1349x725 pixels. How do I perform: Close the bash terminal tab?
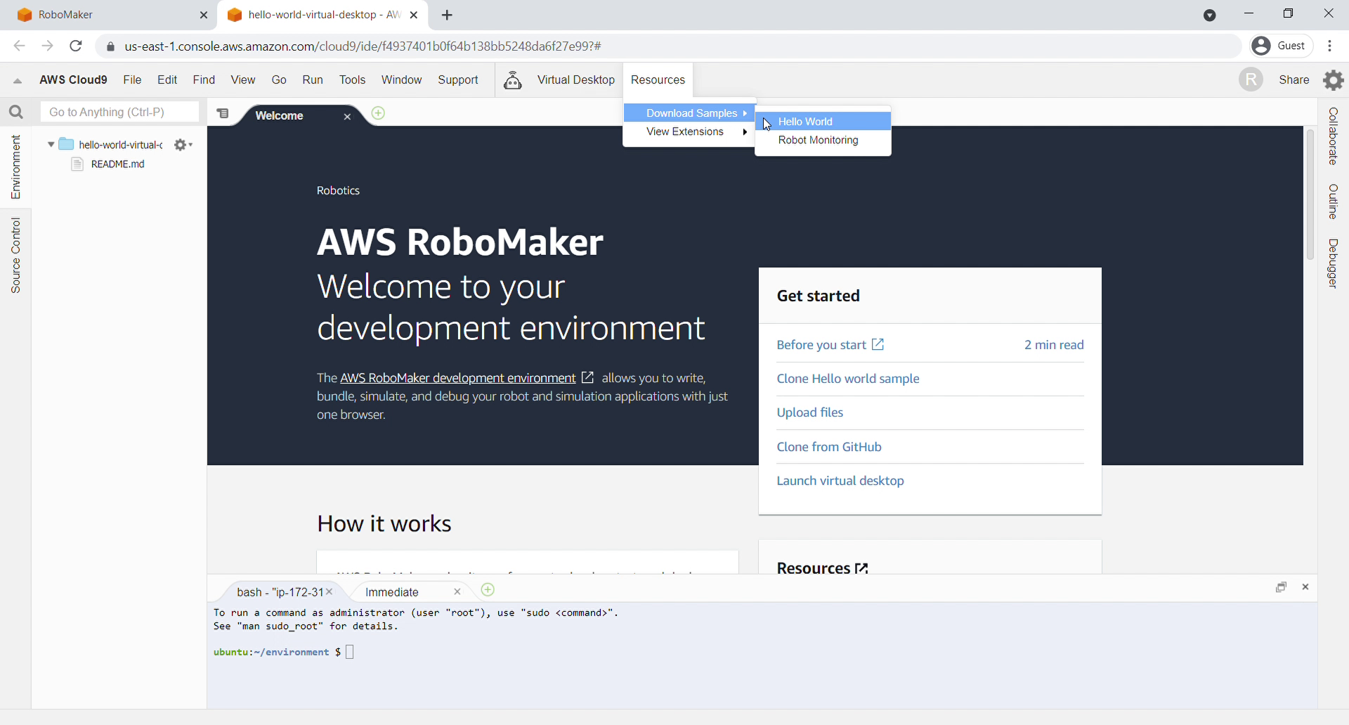pyautogui.click(x=329, y=592)
